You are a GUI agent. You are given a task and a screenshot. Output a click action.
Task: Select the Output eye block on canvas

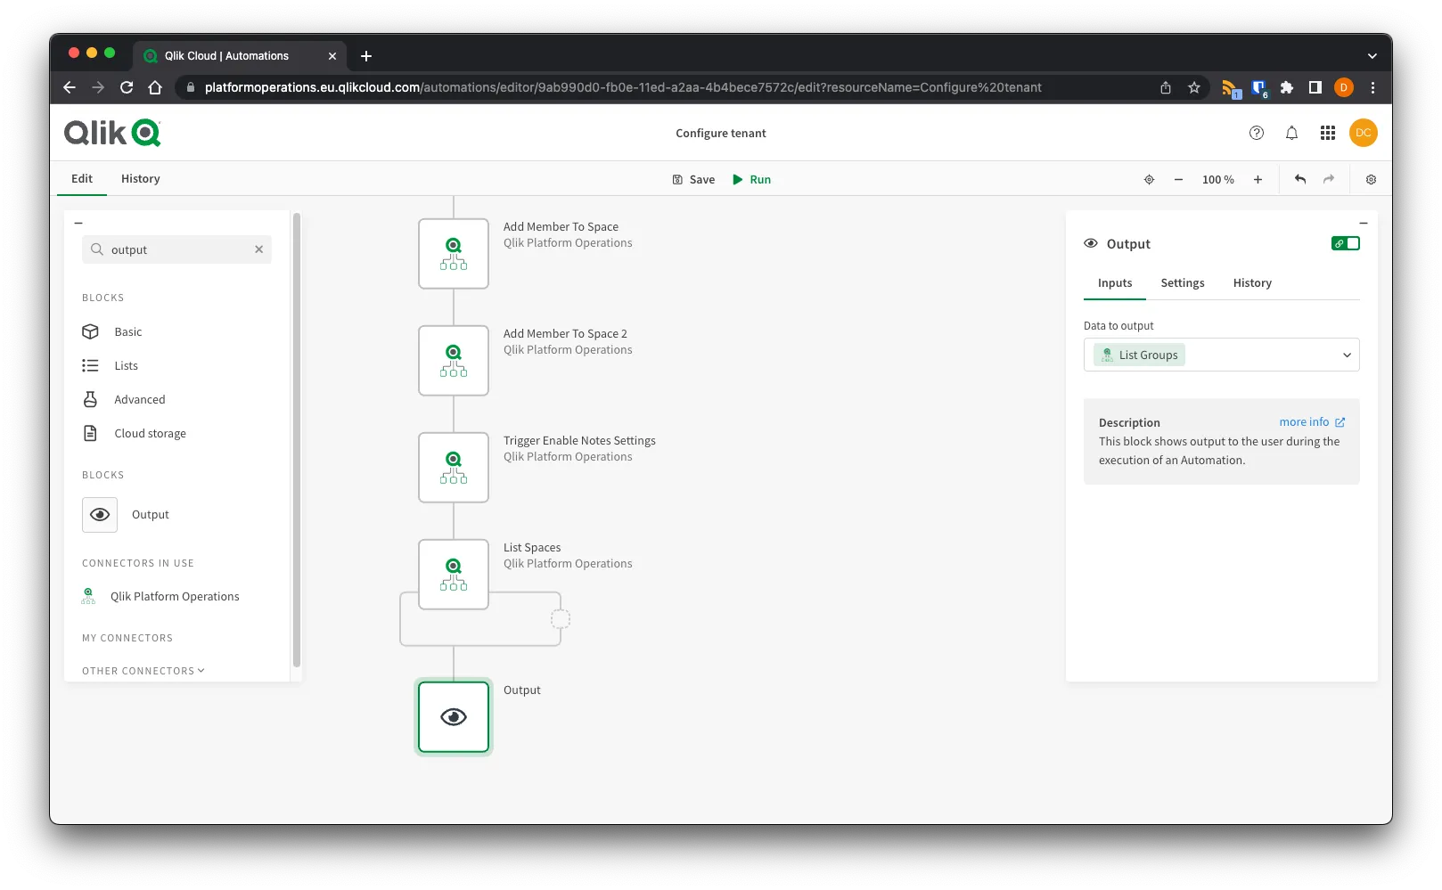coord(454,717)
